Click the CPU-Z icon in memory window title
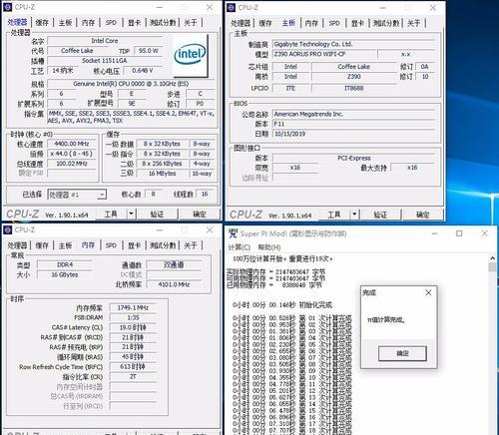 [8, 229]
